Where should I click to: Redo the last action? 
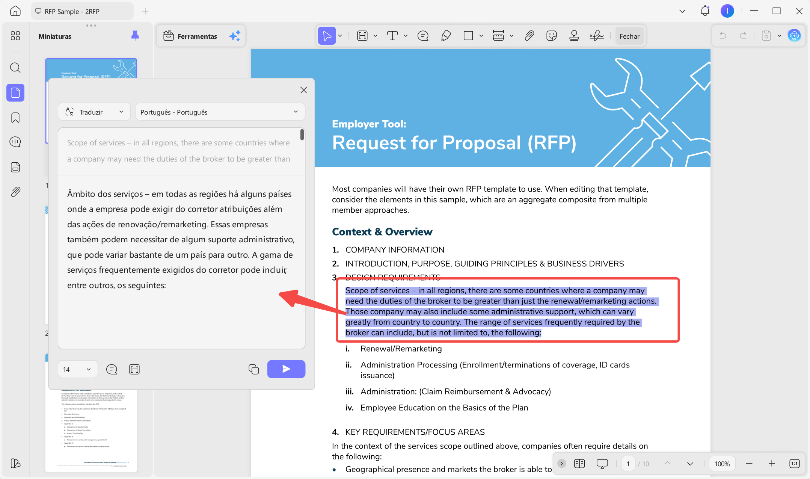743,36
